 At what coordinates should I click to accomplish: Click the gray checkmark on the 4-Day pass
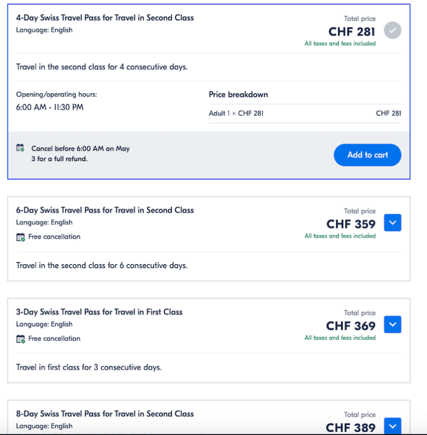click(392, 30)
